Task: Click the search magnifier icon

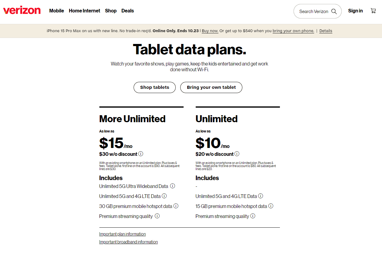Action: coord(334,12)
